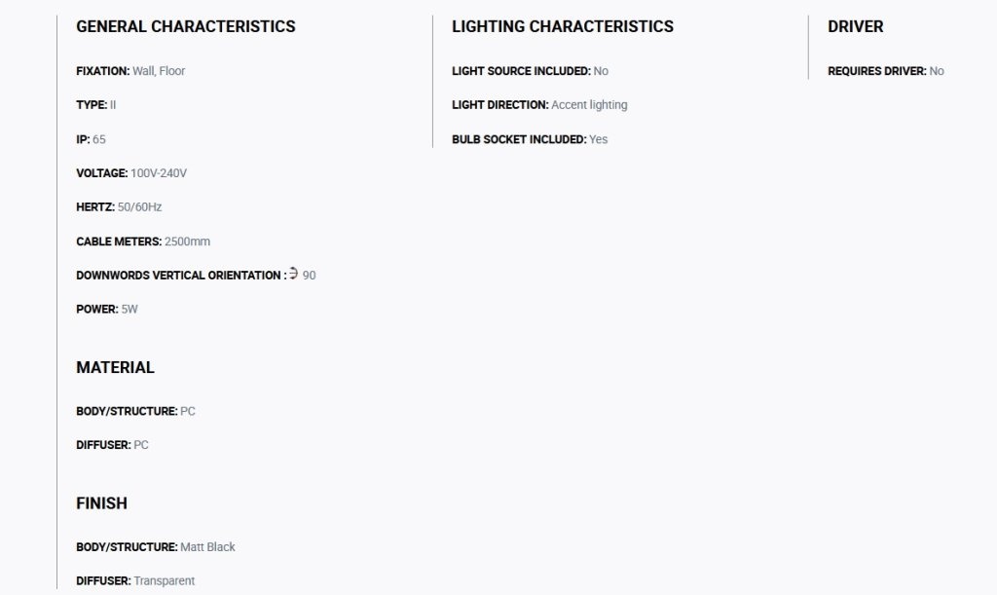This screenshot has width=997, height=595.
Task: Click the Requires Driver label
Action: point(877,71)
